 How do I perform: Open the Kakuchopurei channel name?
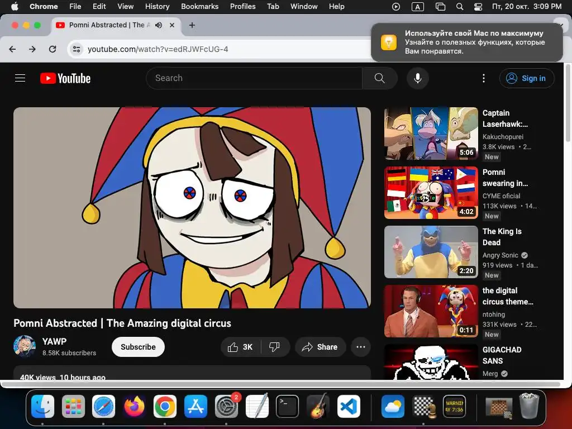click(503, 137)
